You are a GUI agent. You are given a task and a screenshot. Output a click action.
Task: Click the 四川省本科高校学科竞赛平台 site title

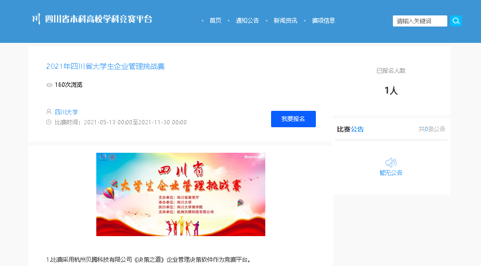point(99,19)
